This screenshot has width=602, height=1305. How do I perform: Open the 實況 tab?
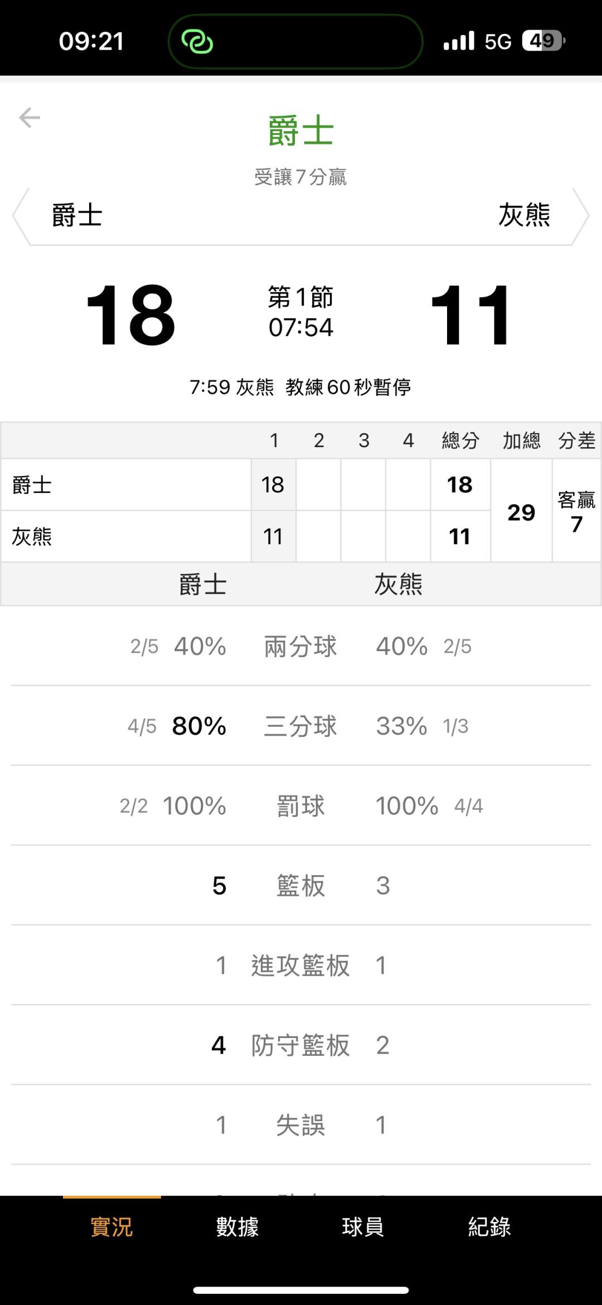pos(111,1227)
